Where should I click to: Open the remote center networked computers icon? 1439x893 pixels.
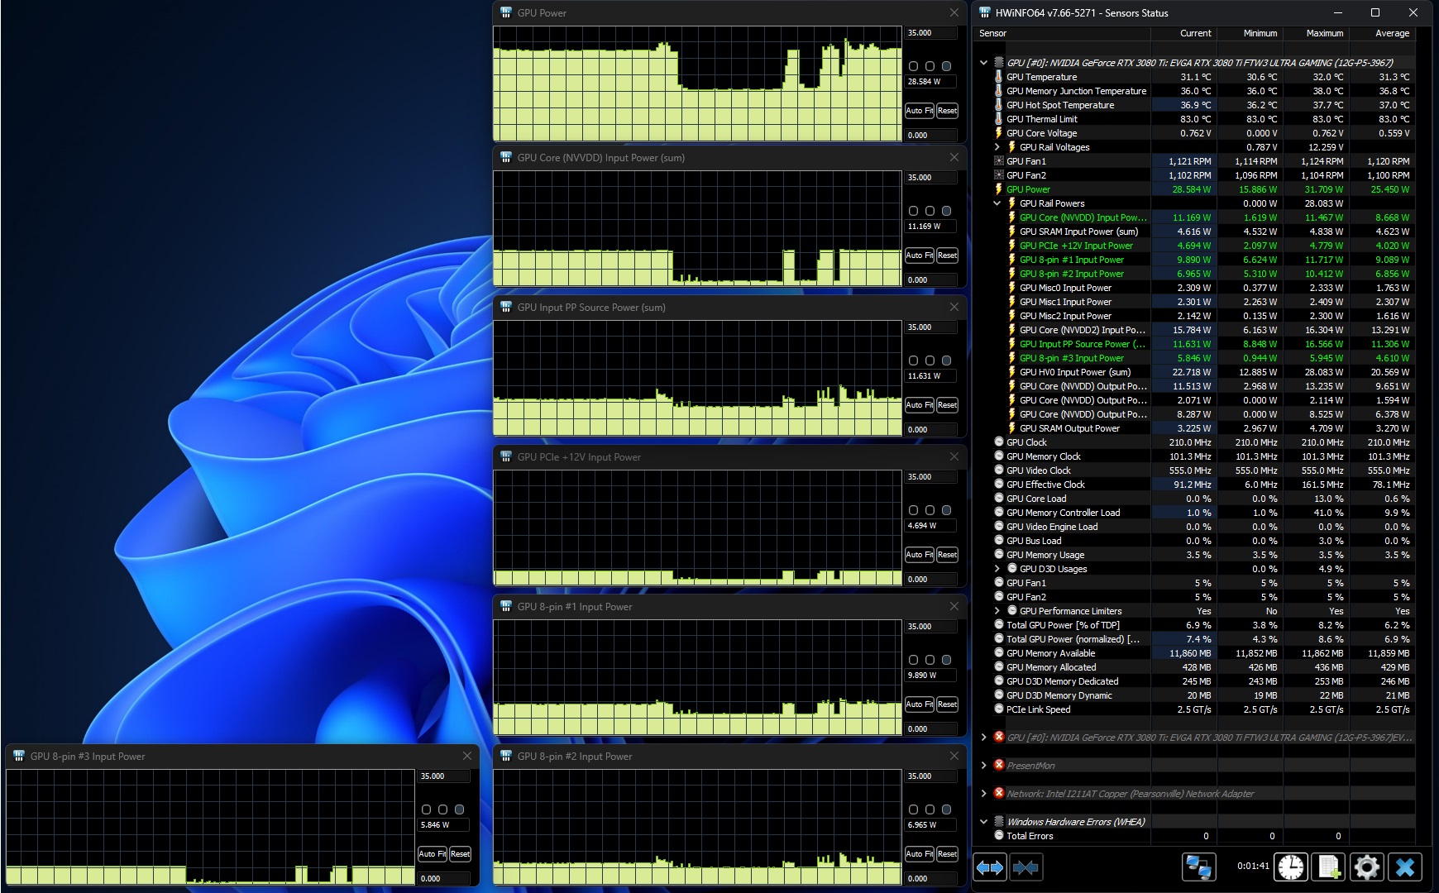(x=1199, y=867)
